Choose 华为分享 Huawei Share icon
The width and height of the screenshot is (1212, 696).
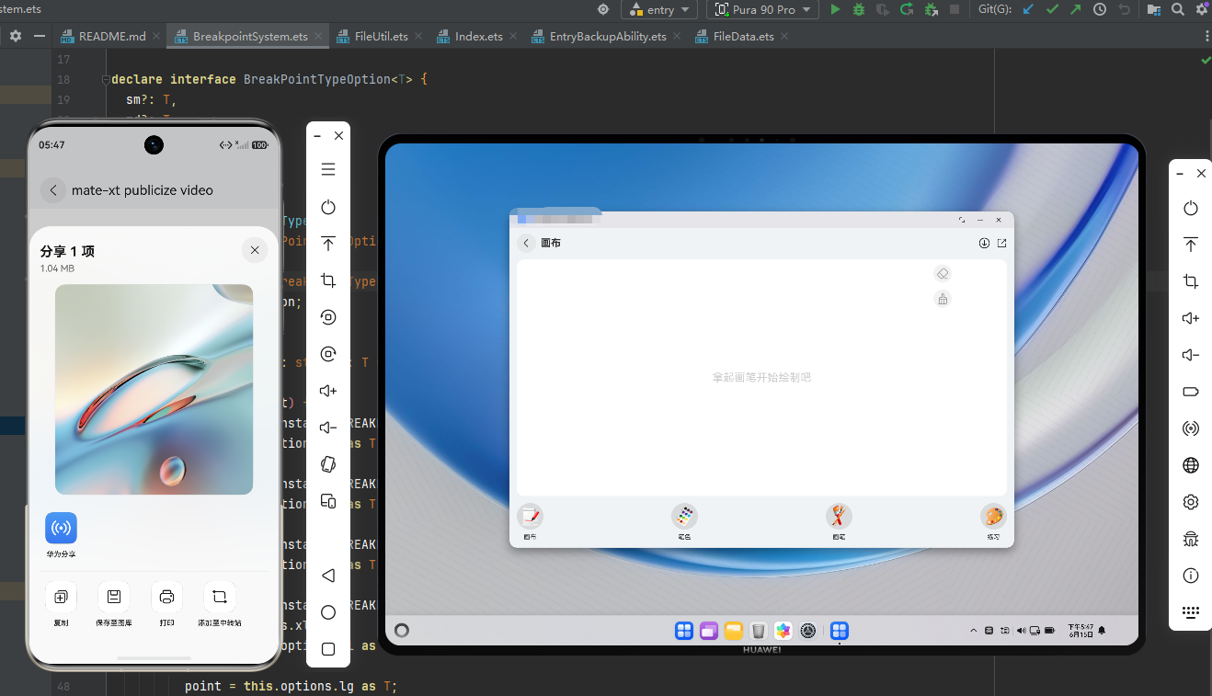coord(61,528)
